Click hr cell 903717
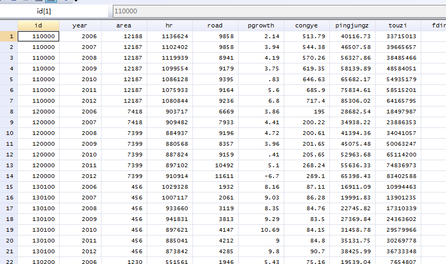The height and width of the screenshot is (264, 446). click(x=170, y=112)
